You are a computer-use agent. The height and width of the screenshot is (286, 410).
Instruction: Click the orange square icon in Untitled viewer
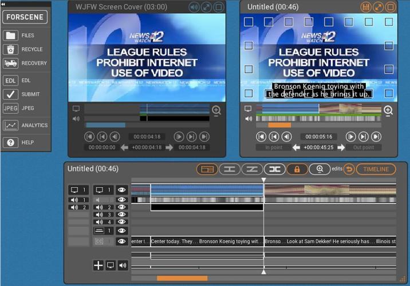(x=391, y=7)
